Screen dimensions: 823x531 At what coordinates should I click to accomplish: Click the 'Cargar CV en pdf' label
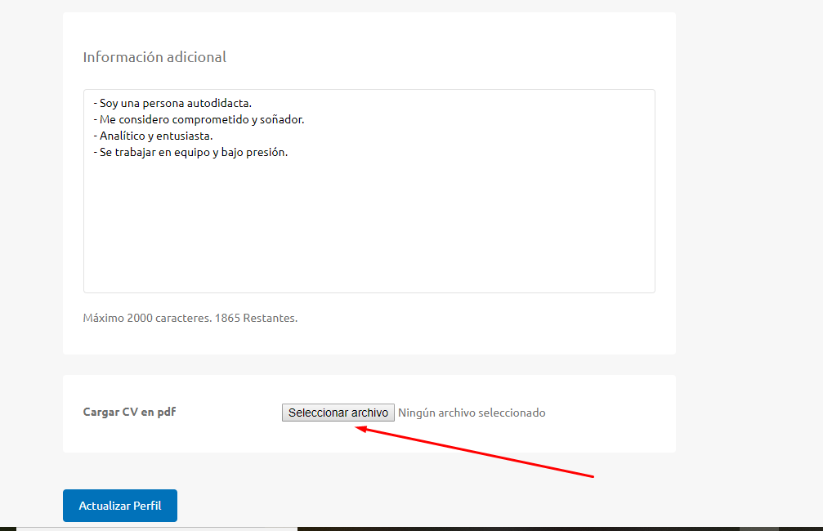(x=129, y=412)
